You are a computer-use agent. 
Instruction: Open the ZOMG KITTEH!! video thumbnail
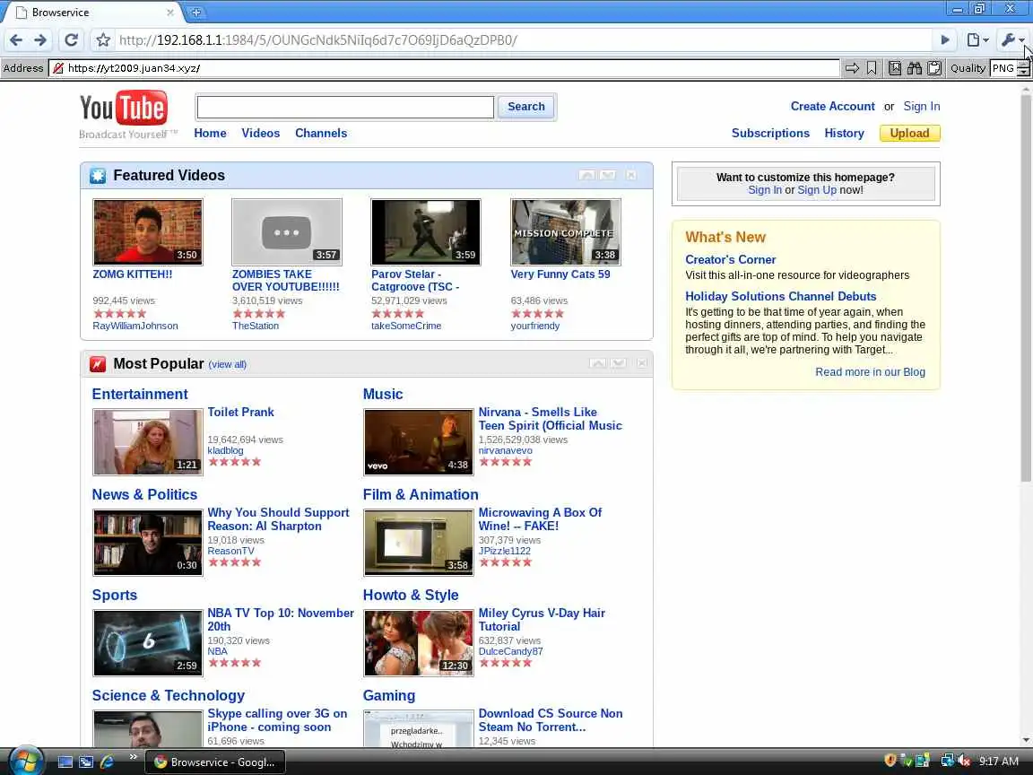click(148, 232)
